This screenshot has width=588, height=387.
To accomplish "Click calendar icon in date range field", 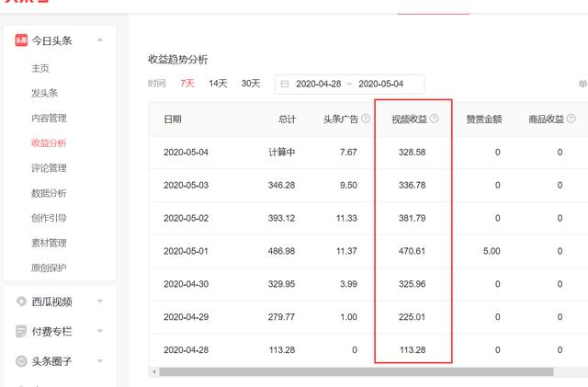I will pyautogui.click(x=285, y=84).
